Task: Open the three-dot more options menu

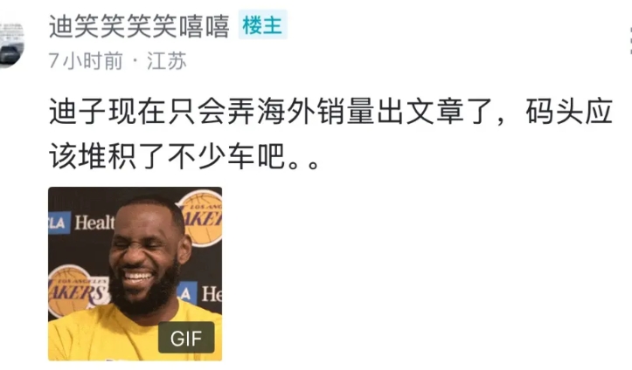Action: (630, 40)
